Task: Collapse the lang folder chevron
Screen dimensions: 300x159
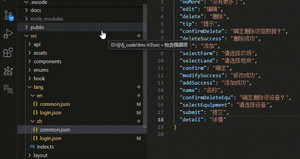Action: click(30, 87)
